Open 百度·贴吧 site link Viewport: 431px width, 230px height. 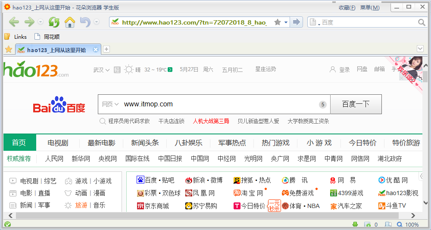(155, 180)
